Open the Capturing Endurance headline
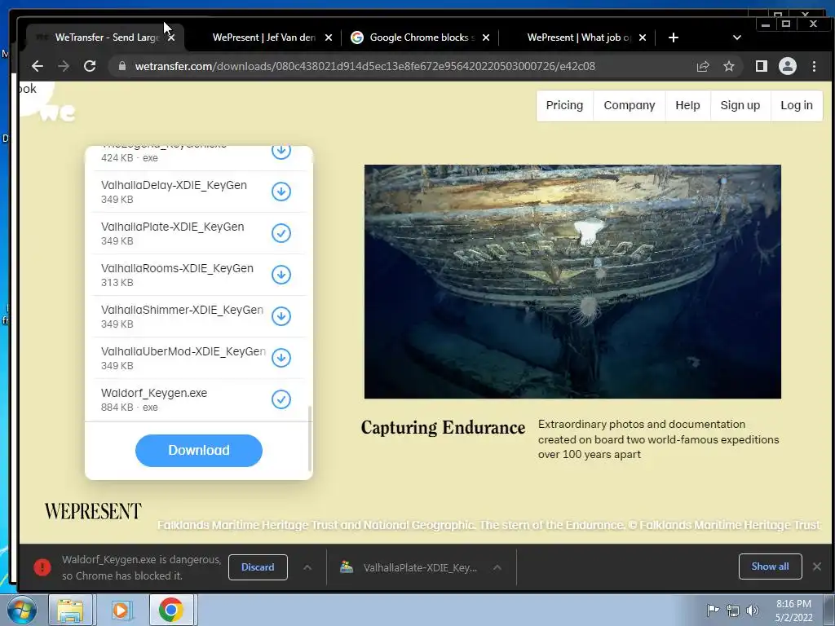The width and height of the screenshot is (835, 626). coord(443,427)
